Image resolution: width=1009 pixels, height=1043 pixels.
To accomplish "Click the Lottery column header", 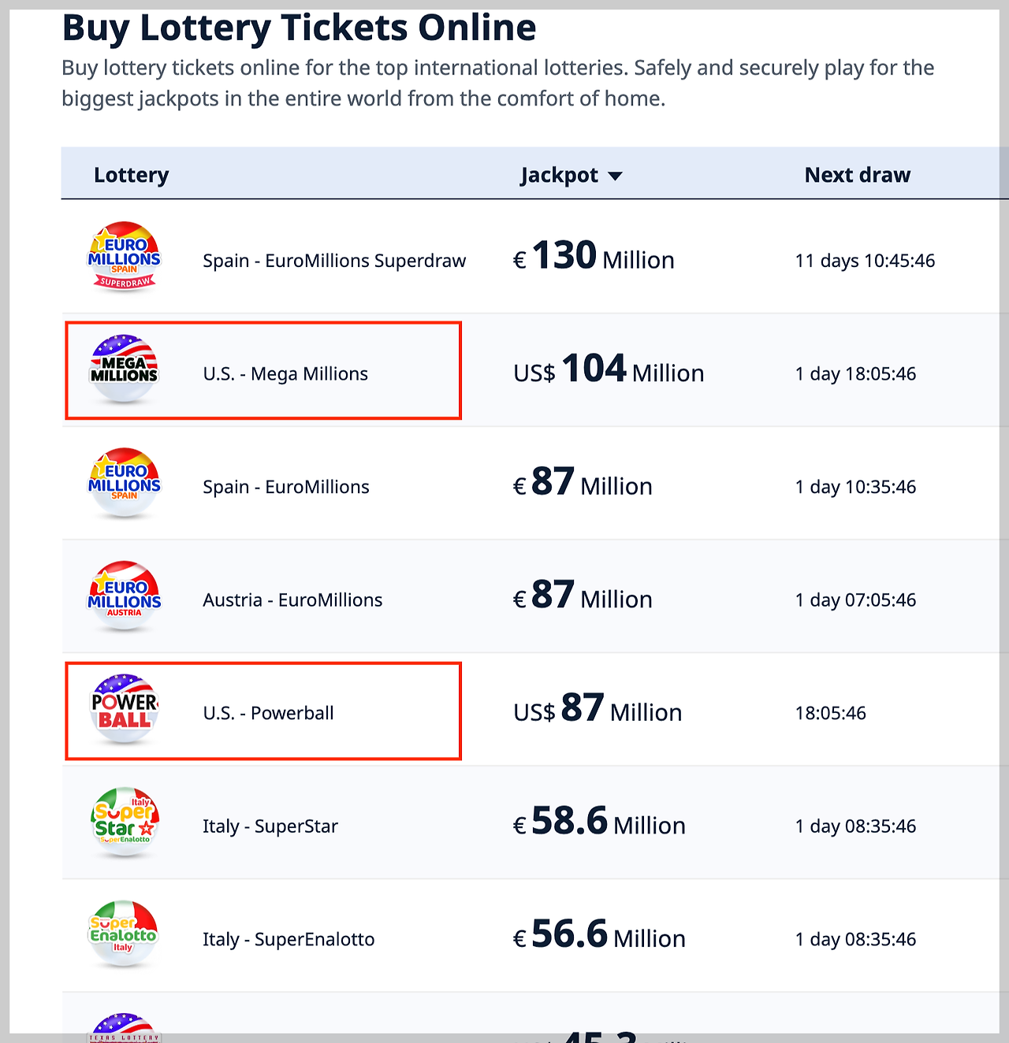I will click(132, 175).
